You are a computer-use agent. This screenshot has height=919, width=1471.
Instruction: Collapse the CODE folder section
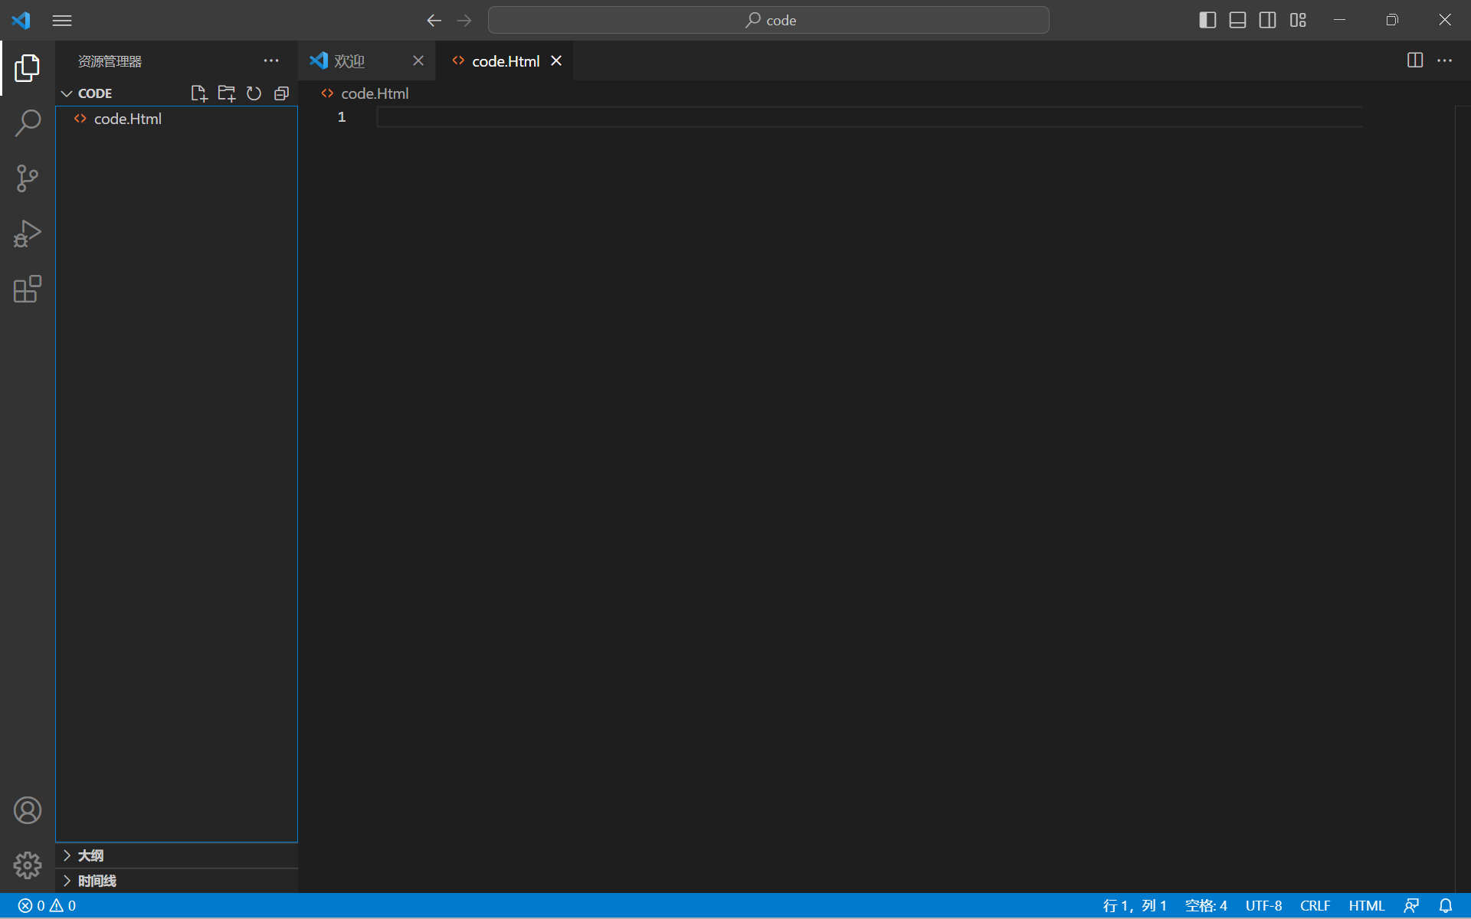[67, 93]
